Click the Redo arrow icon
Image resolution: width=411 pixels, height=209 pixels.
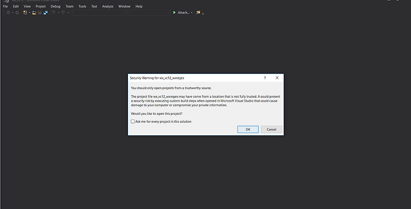pyautogui.click(x=63, y=13)
